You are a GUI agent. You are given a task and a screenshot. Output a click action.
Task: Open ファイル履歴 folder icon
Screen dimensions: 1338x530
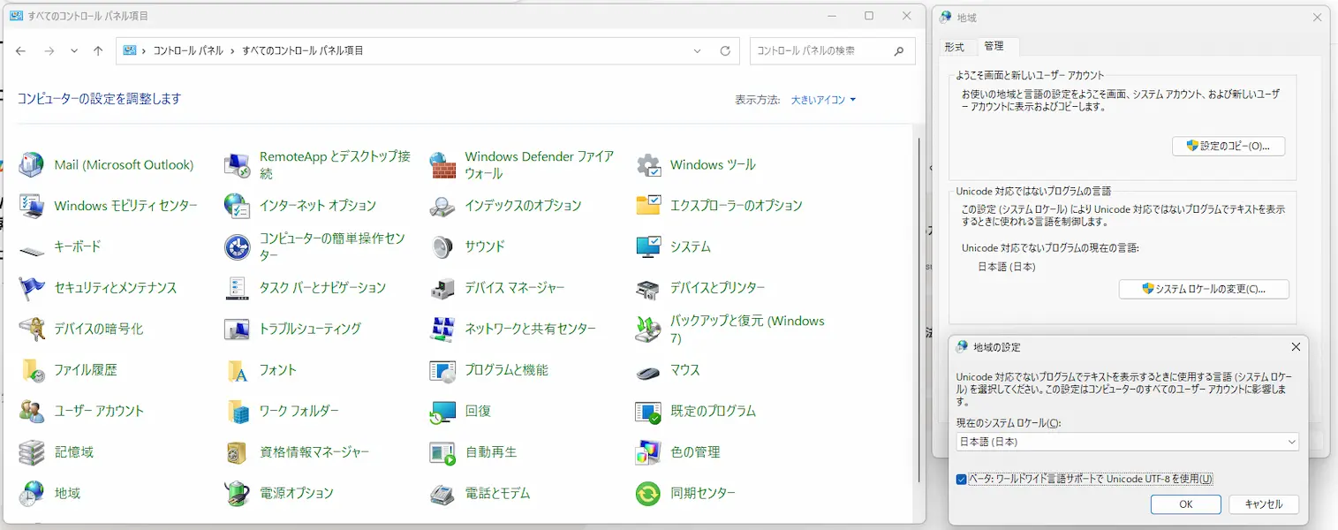click(x=32, y=370)
